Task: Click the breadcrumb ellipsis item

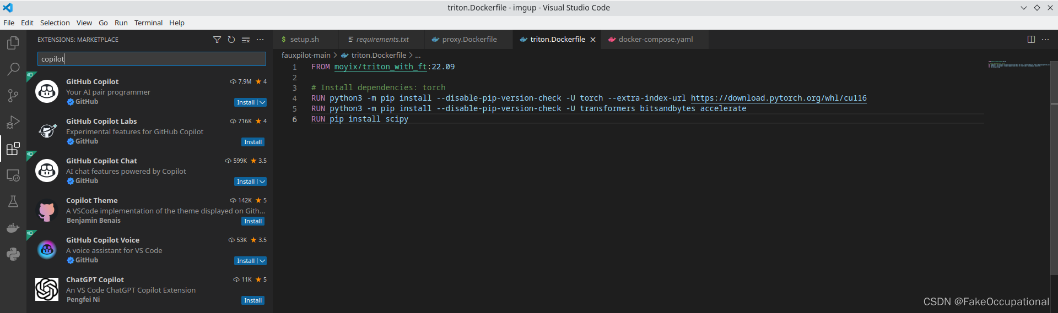Action: [x=418, y=55]
